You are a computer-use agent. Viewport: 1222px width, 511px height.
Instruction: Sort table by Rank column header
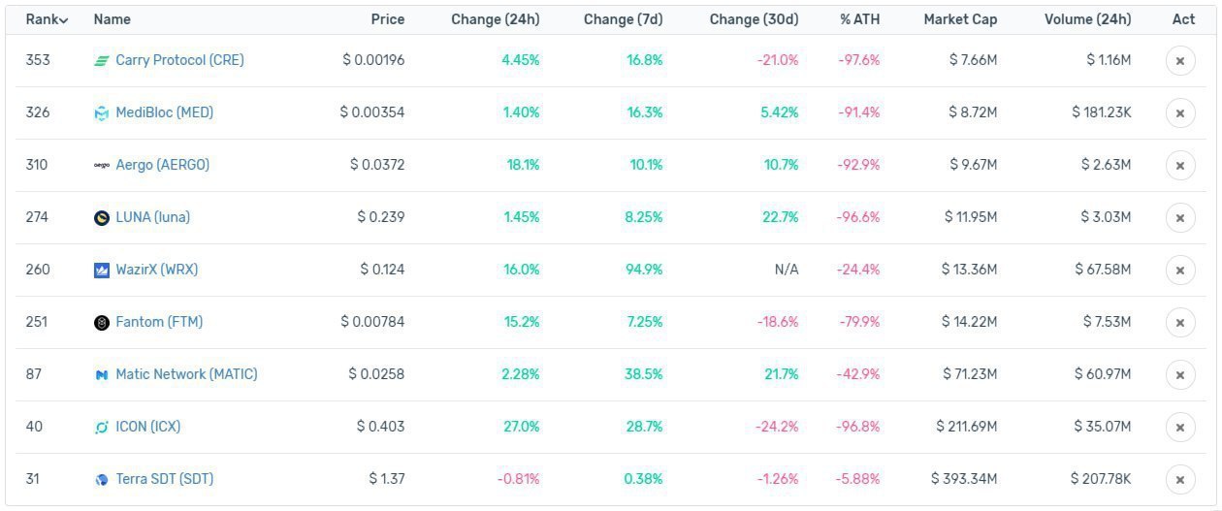[x=47, y=19]
